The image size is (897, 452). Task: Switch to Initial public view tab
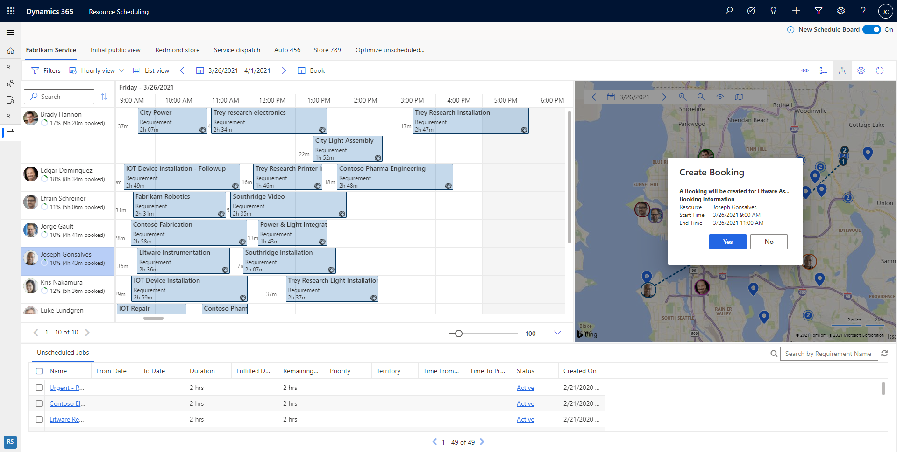point(115,50)
